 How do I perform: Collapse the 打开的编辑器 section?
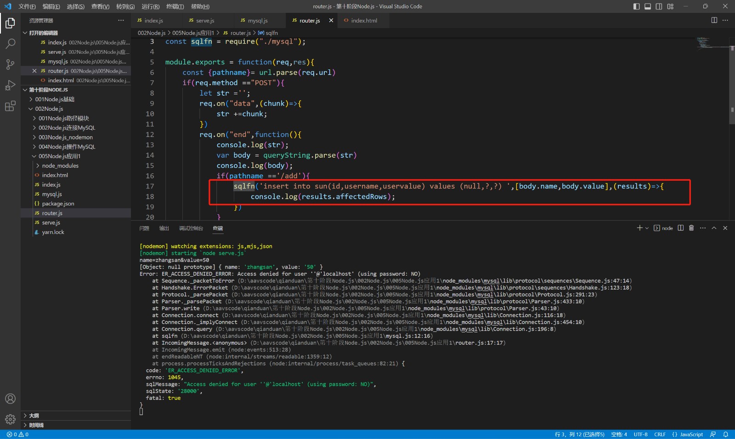pos(76,33)
